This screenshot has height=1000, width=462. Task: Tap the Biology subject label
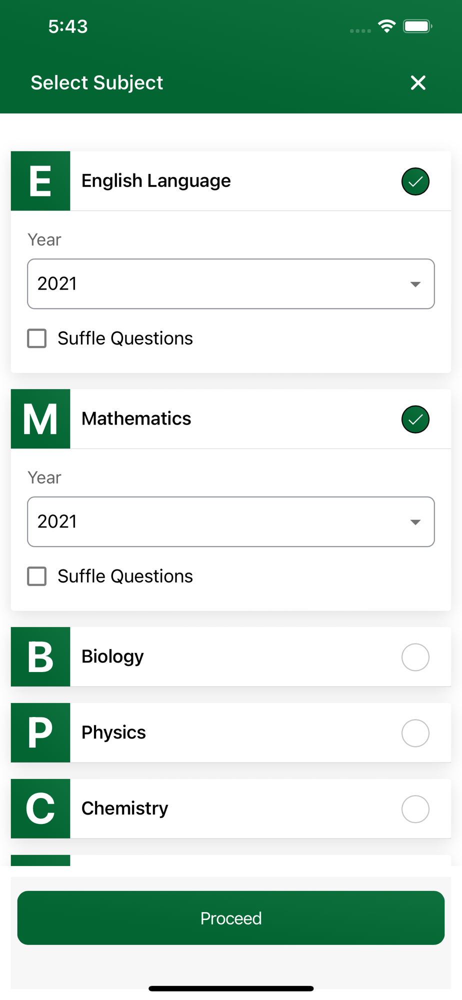(x=112, y=656)
